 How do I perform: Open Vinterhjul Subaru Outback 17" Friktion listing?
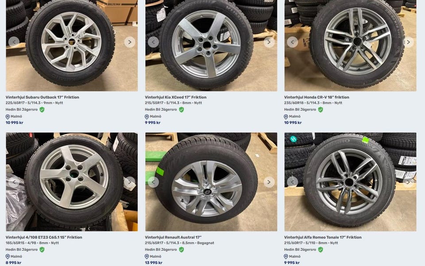click(42, 97)
